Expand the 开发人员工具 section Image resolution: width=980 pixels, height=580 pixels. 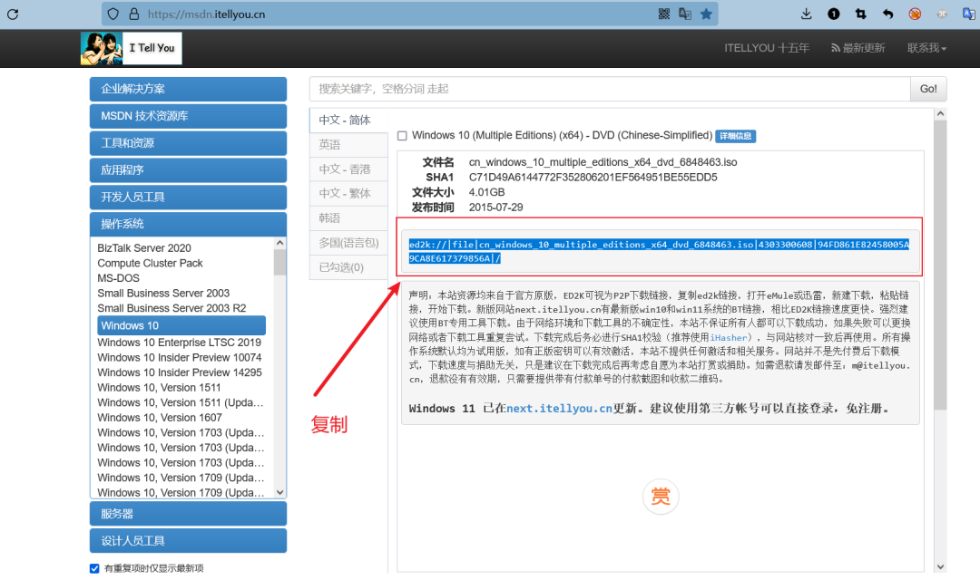[x=188, y=197]
